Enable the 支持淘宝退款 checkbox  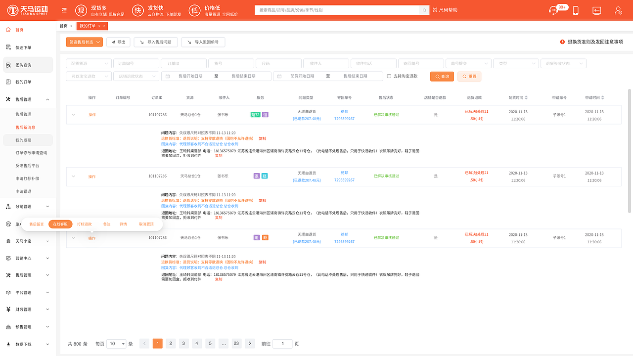point(389,76)
